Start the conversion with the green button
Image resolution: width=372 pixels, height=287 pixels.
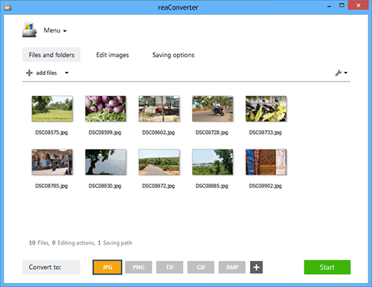[327, 267]
